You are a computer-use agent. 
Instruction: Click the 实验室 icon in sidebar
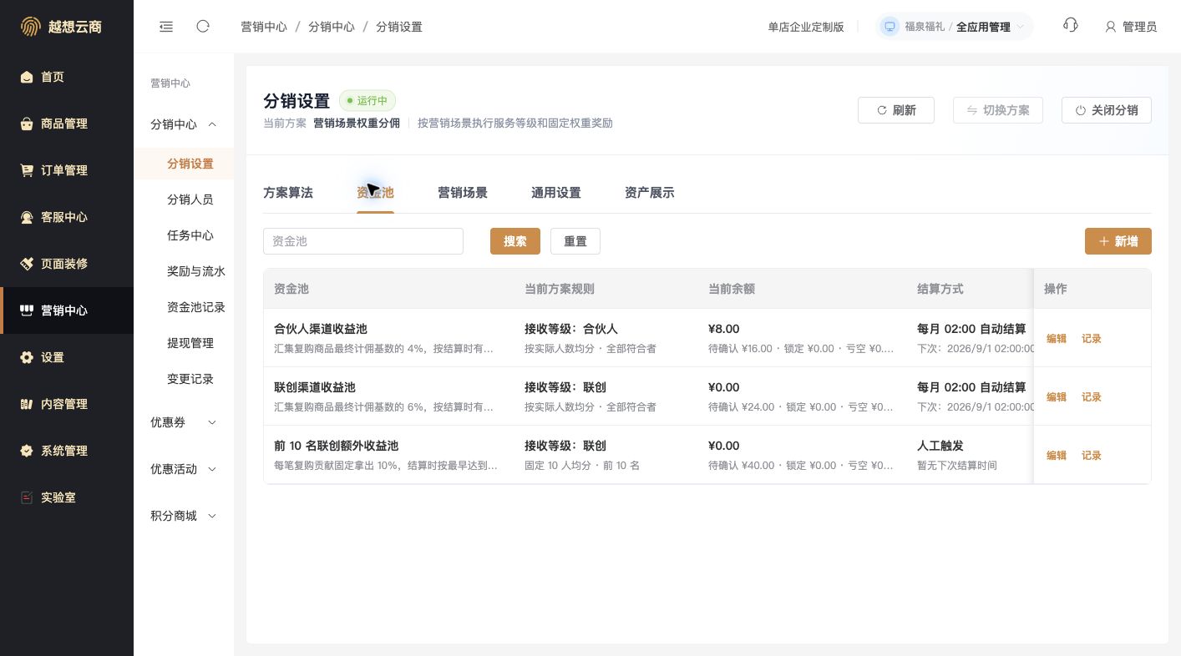coord(27,497)
